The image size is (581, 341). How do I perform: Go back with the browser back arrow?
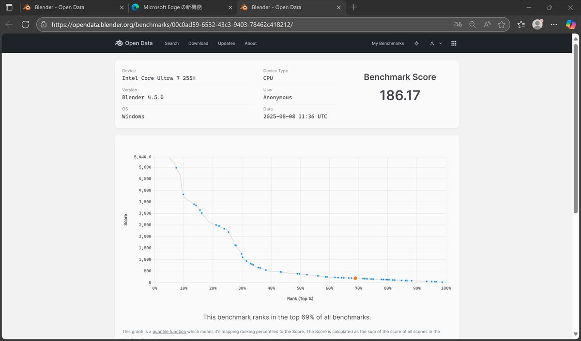[9, 24]
